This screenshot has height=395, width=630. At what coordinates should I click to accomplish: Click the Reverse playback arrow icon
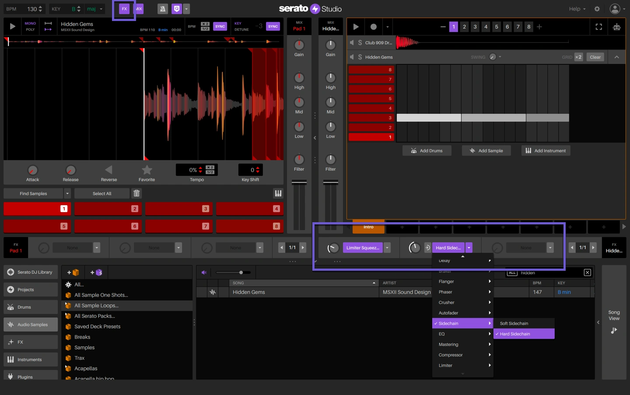click(108, 170)
